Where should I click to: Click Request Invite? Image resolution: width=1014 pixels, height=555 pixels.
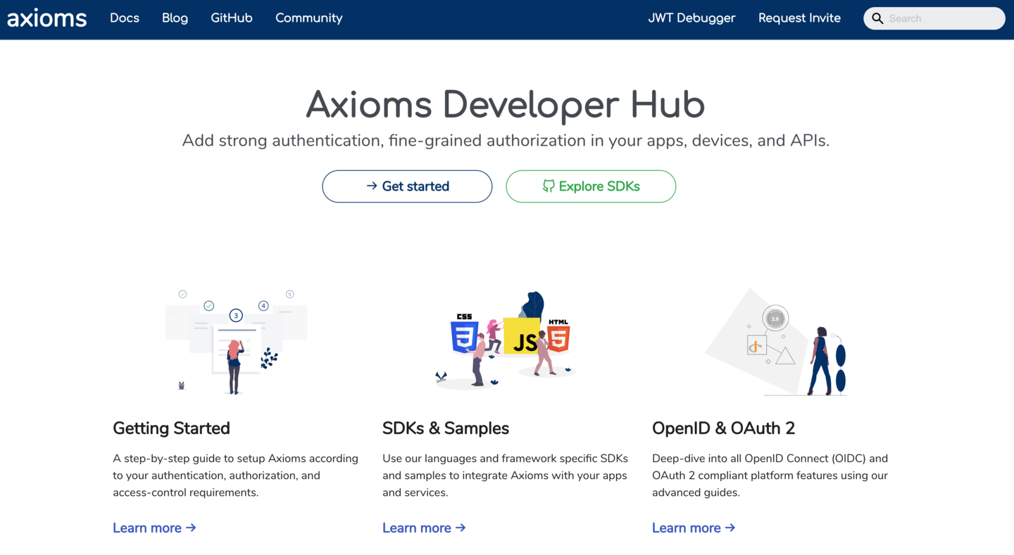799,18
